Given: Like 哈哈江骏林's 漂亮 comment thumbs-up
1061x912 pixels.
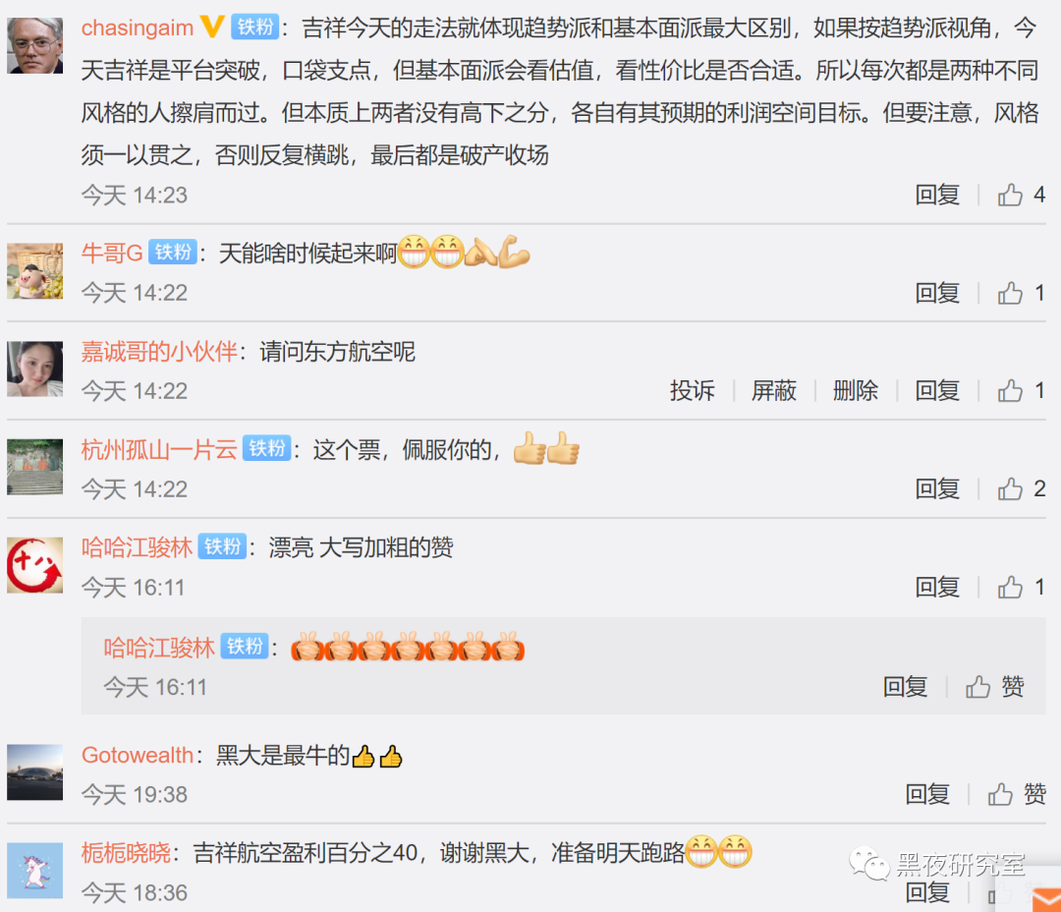Looking at the screenshot, I should coord(1010,587).
